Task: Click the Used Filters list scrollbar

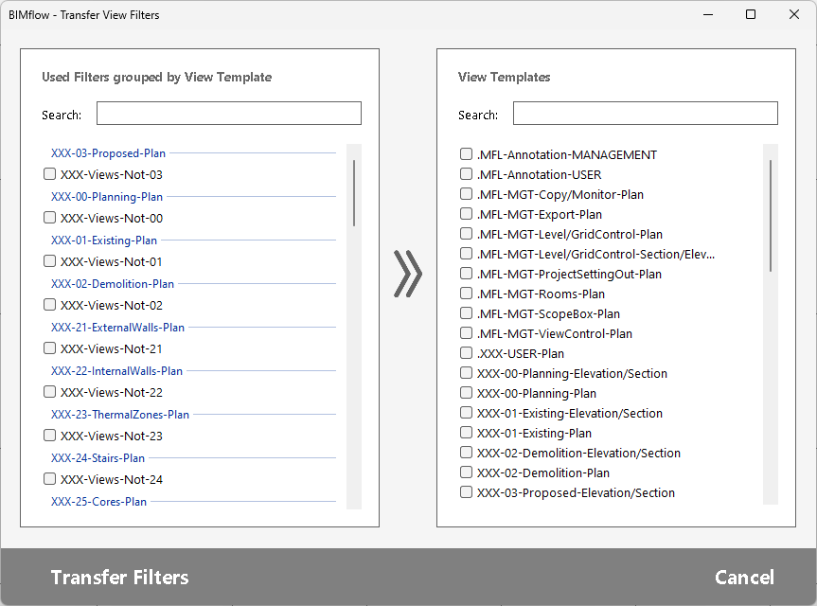Action: (x=354, y=193)
